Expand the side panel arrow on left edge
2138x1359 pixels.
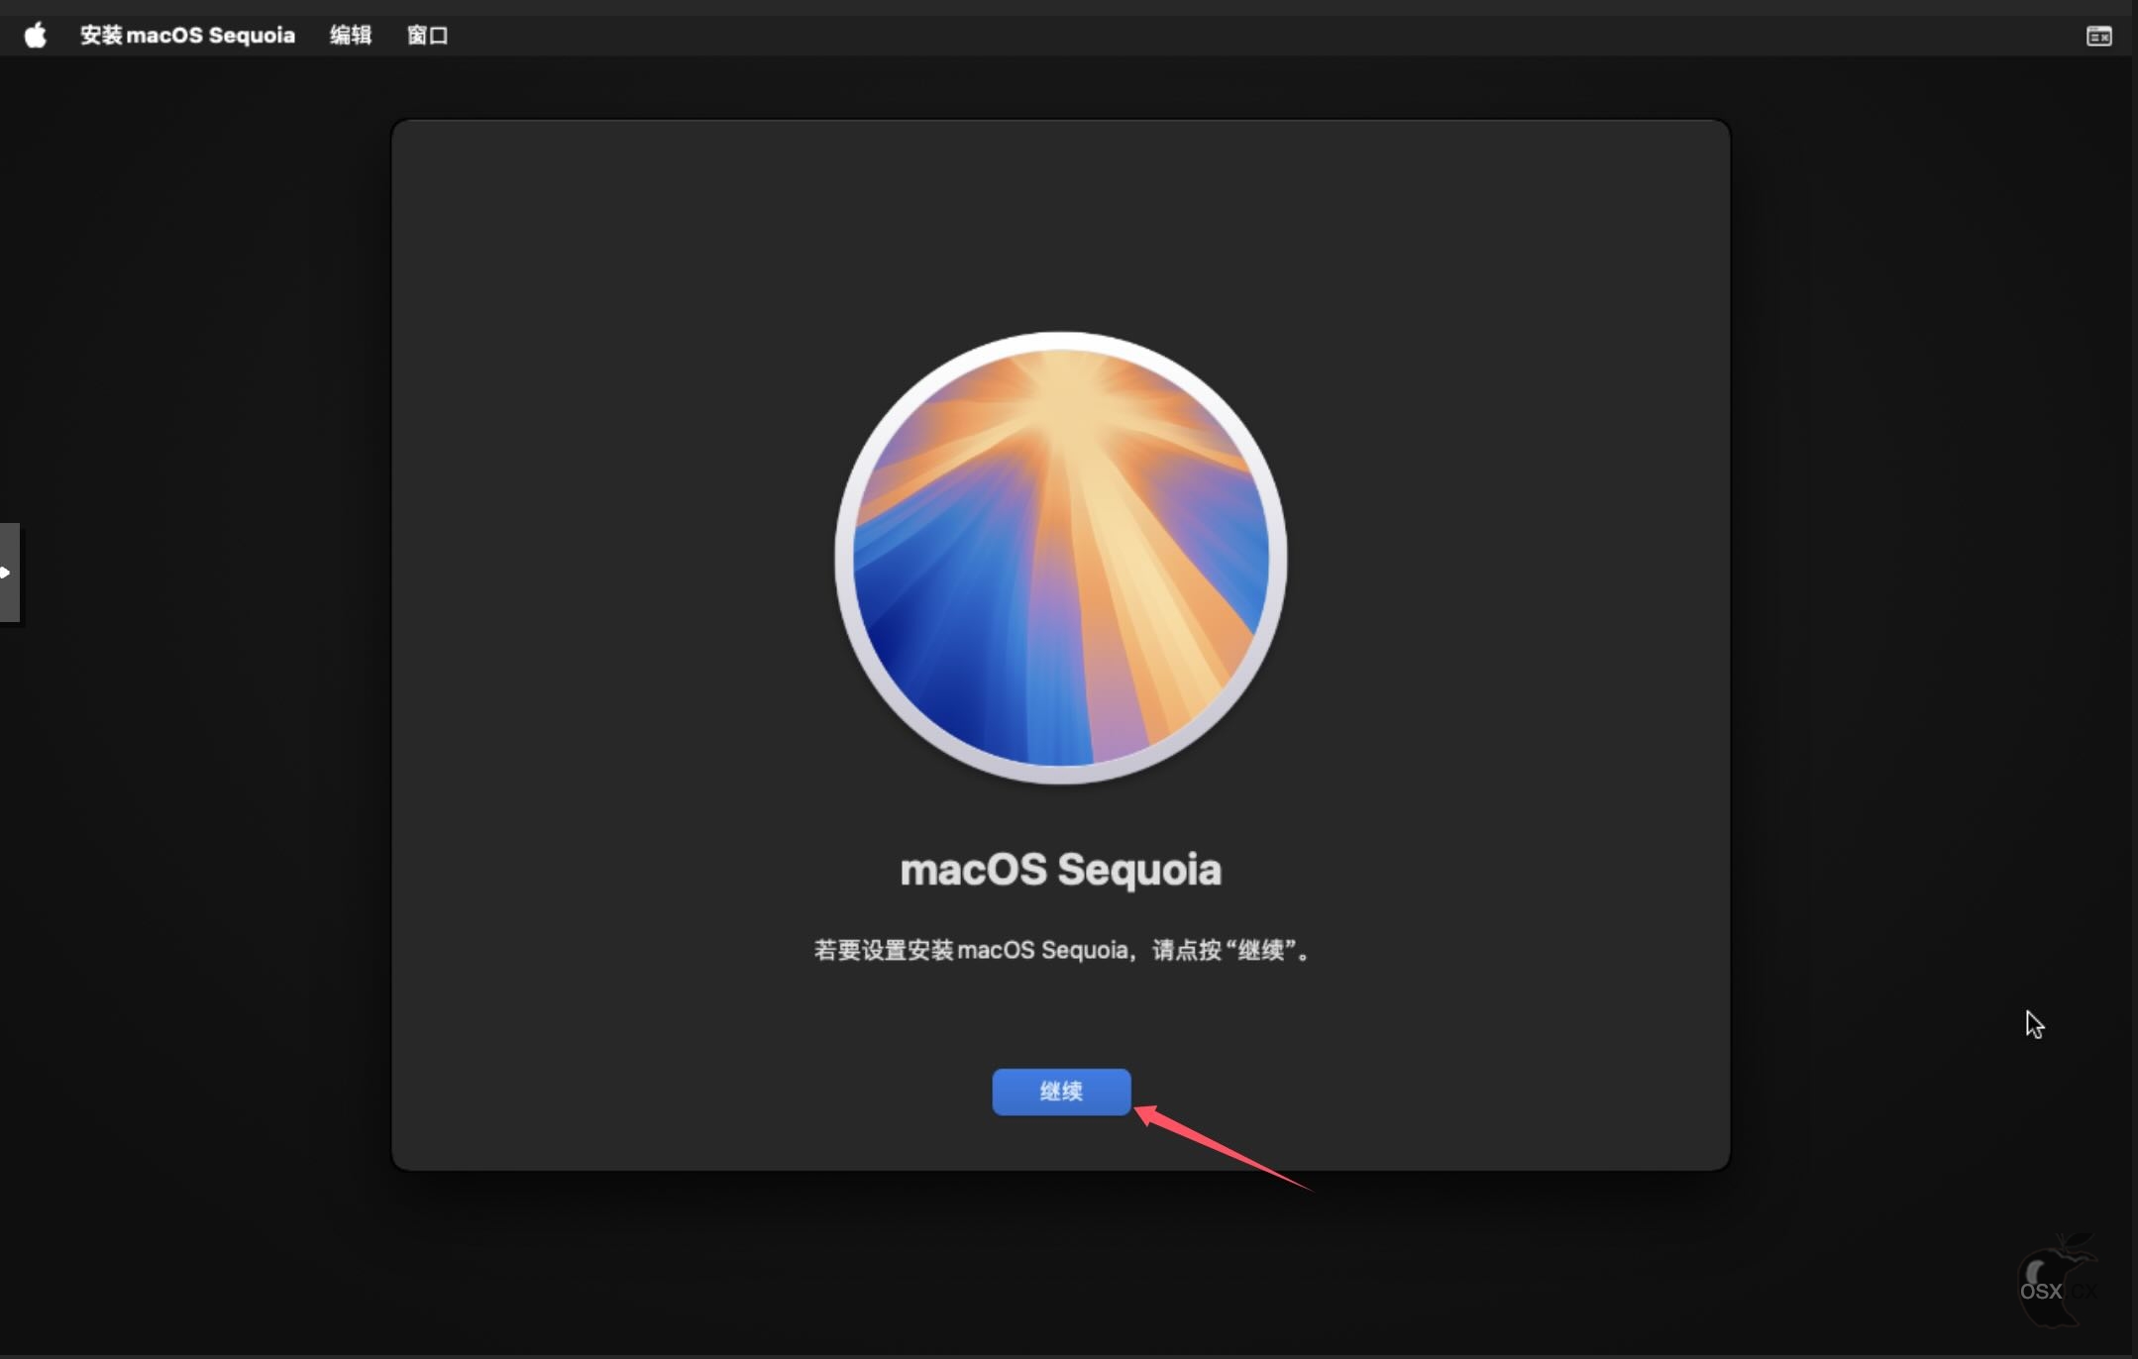[x=9, y=573]
